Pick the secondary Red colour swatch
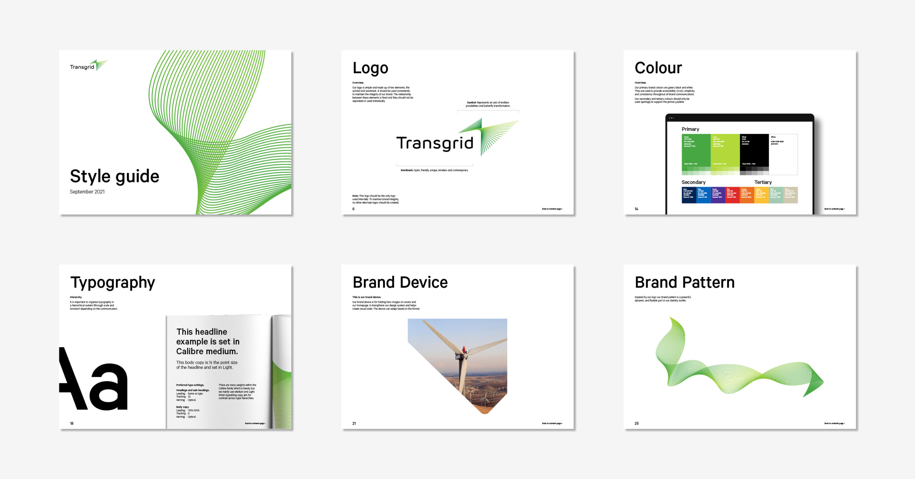 pos(733,195)
